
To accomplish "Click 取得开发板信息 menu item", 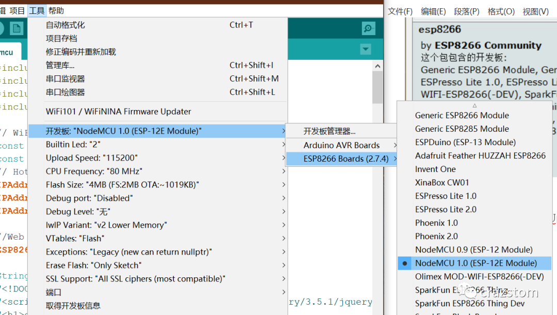I will tap(73, 306).
